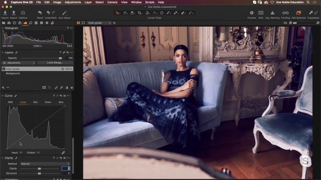Image resolution: width=321 pixels, height=180 pixels.
Task: Open the Scripts menu
Action: pos(150,2)
